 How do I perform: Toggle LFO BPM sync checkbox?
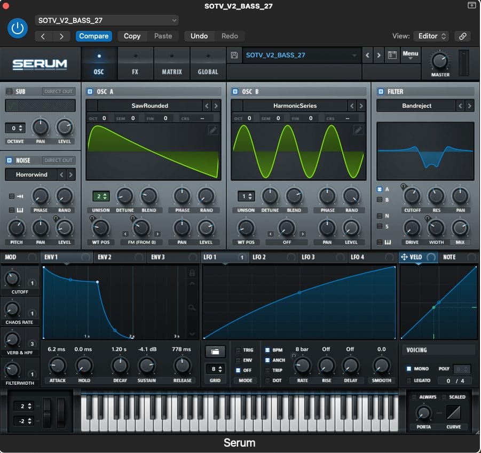coord(267,350)
